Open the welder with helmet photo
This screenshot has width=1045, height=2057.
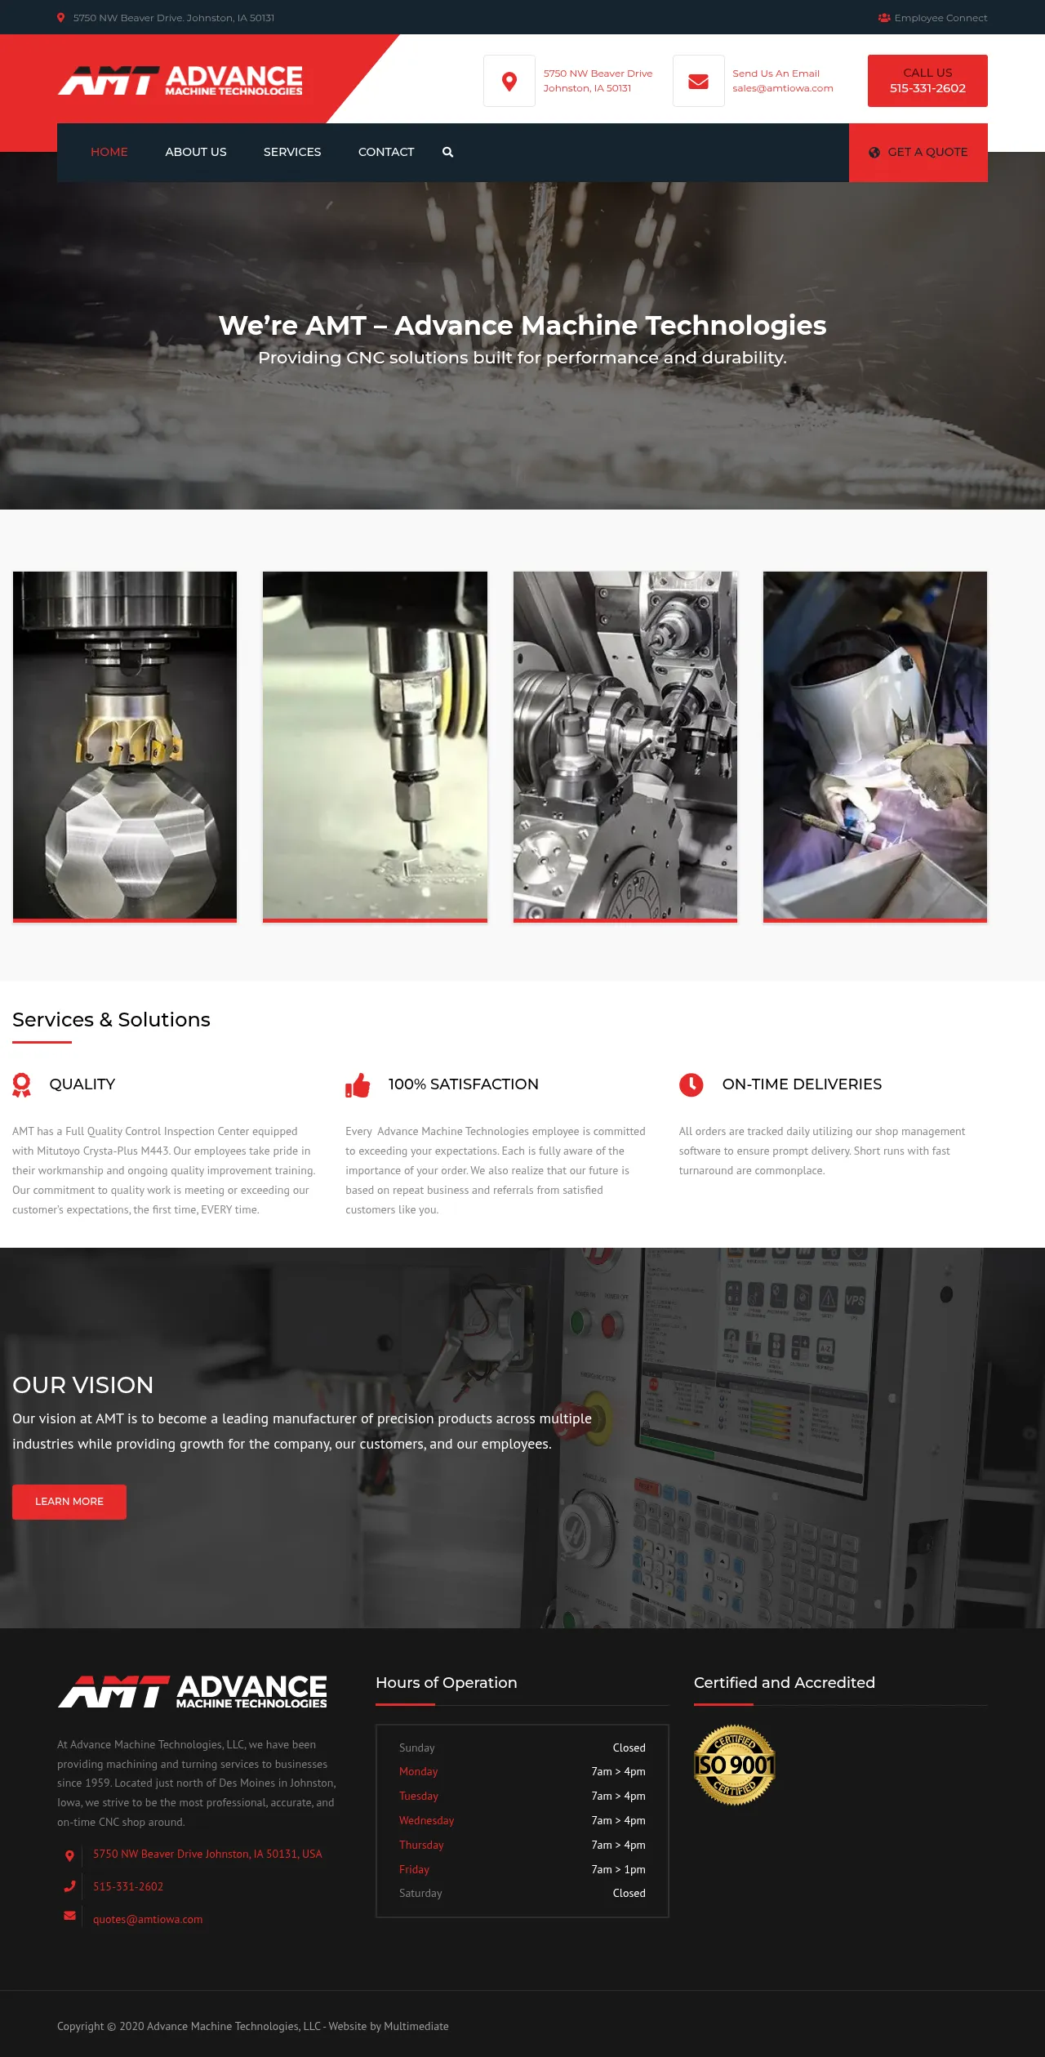tap(874, 746)
